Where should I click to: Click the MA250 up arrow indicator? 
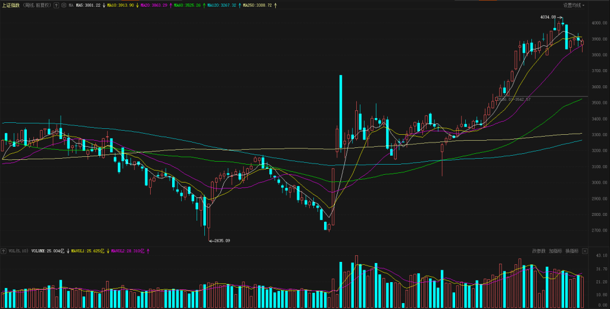pos(275,5)
